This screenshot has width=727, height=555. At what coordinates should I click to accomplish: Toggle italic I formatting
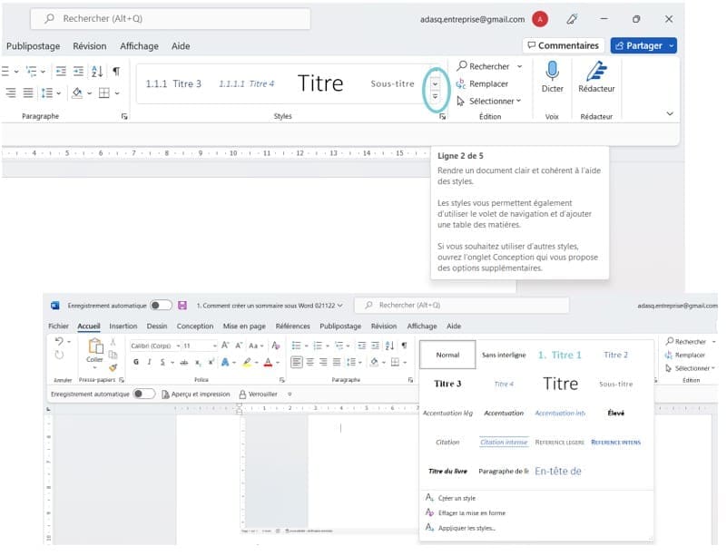[149, 362]
